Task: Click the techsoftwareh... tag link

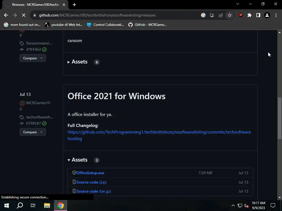Action: [x=40, y=117]
